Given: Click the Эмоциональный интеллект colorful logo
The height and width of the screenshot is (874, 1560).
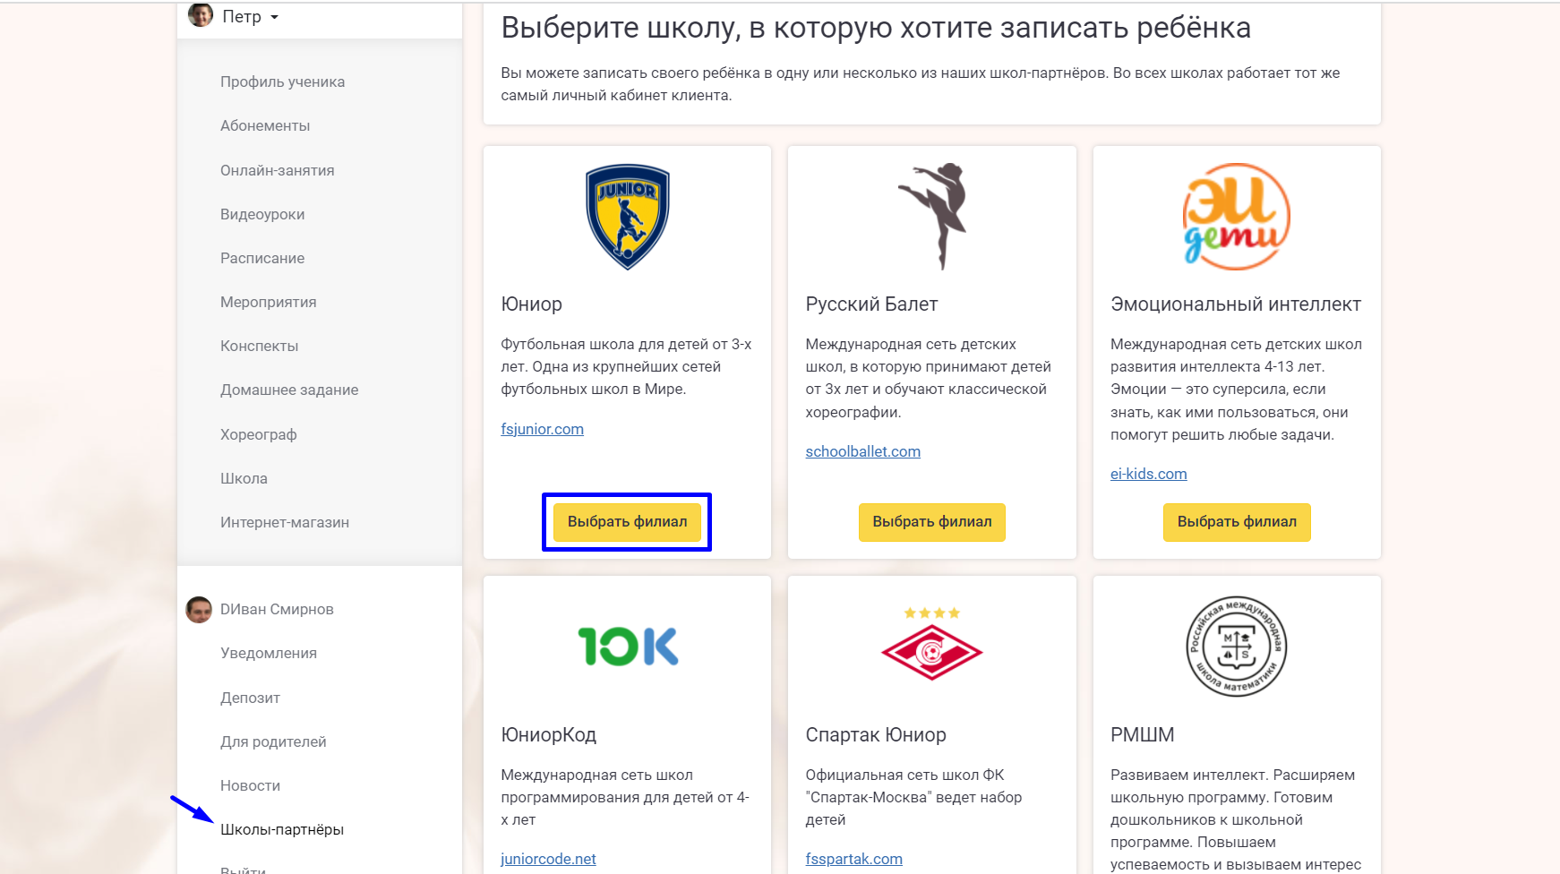Looking at the screenshot, I should coord(1237,217).
